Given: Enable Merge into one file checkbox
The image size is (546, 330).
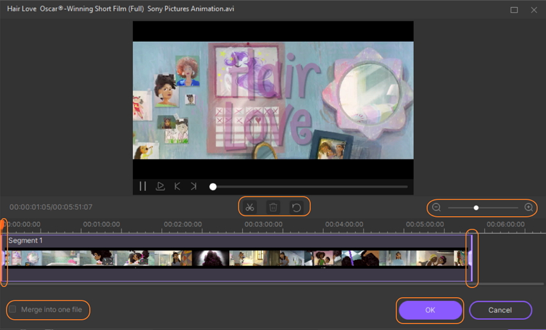Looking at the screenshot, I should click(13, 309).
